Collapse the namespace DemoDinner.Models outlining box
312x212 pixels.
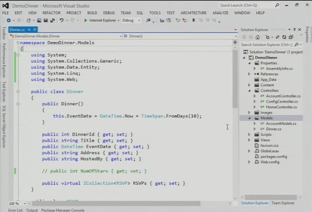tap(18, 43)
